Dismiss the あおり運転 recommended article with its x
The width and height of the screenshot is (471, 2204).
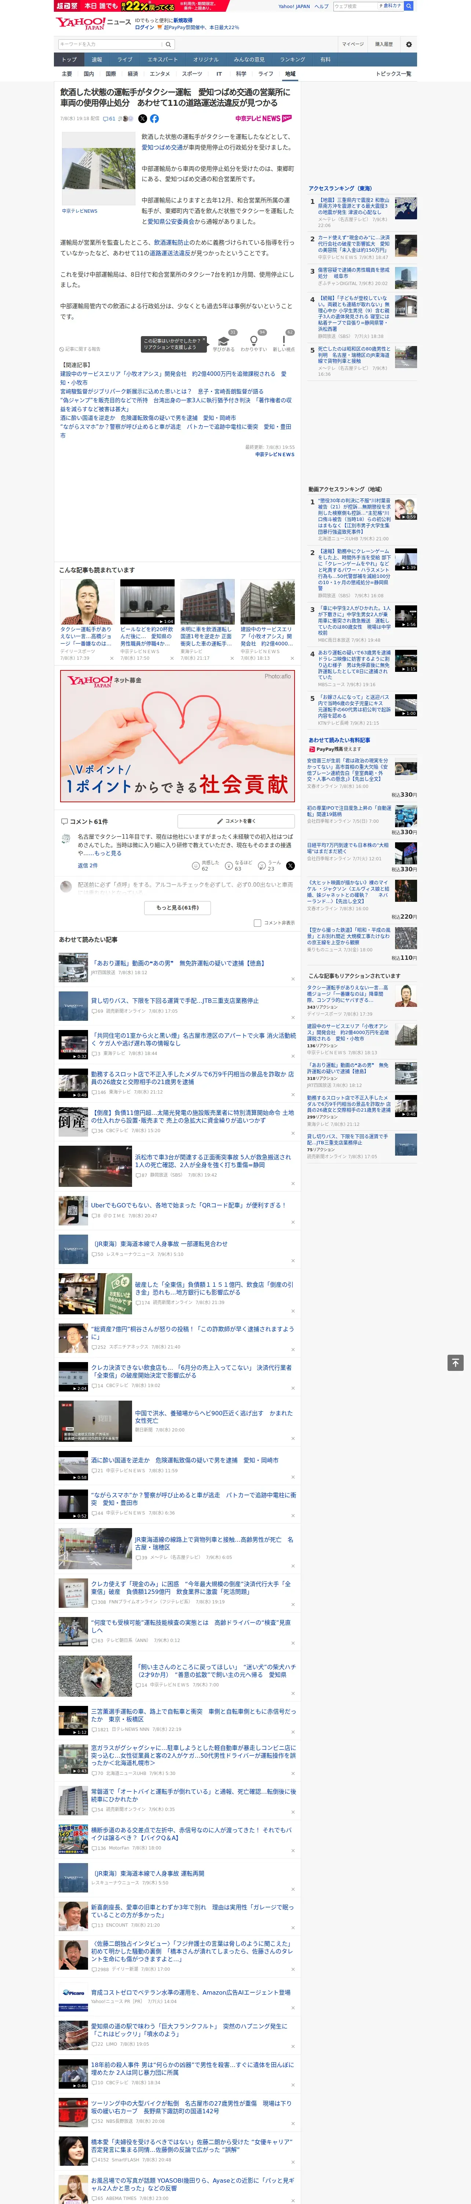click(293, 980)
